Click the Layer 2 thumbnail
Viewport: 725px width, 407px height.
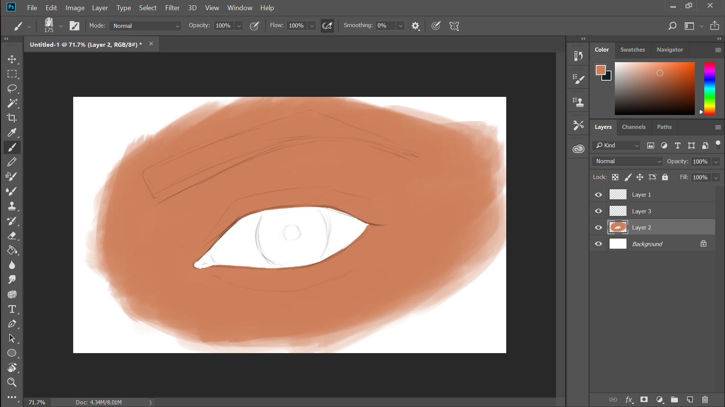point(618,228)
